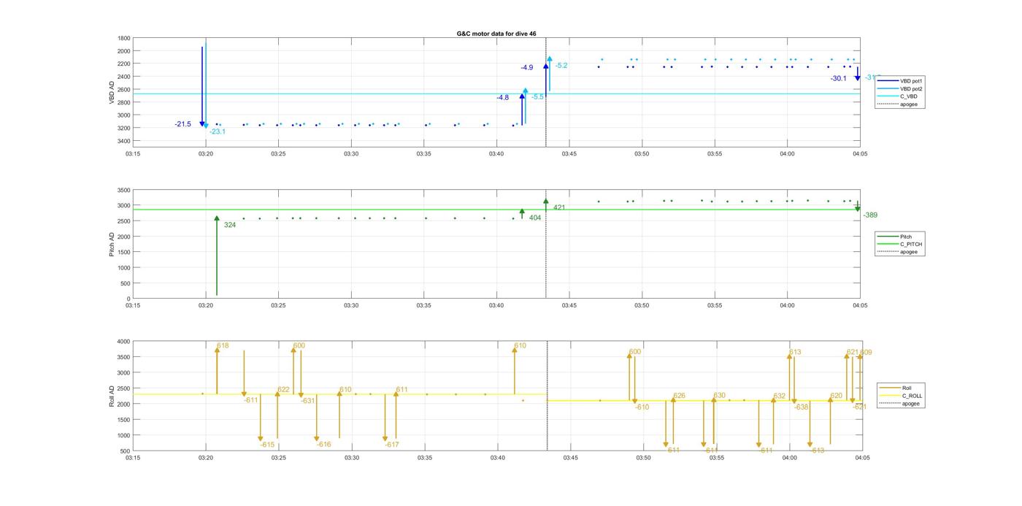Click the '0' tick on the Pitch axis
This screenshot has width=1022, height=506.
click(x=129, y=299)
